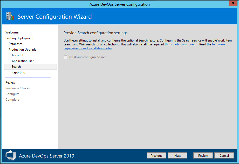
Task: Navigate to the Reporting step
Action: 18,72
